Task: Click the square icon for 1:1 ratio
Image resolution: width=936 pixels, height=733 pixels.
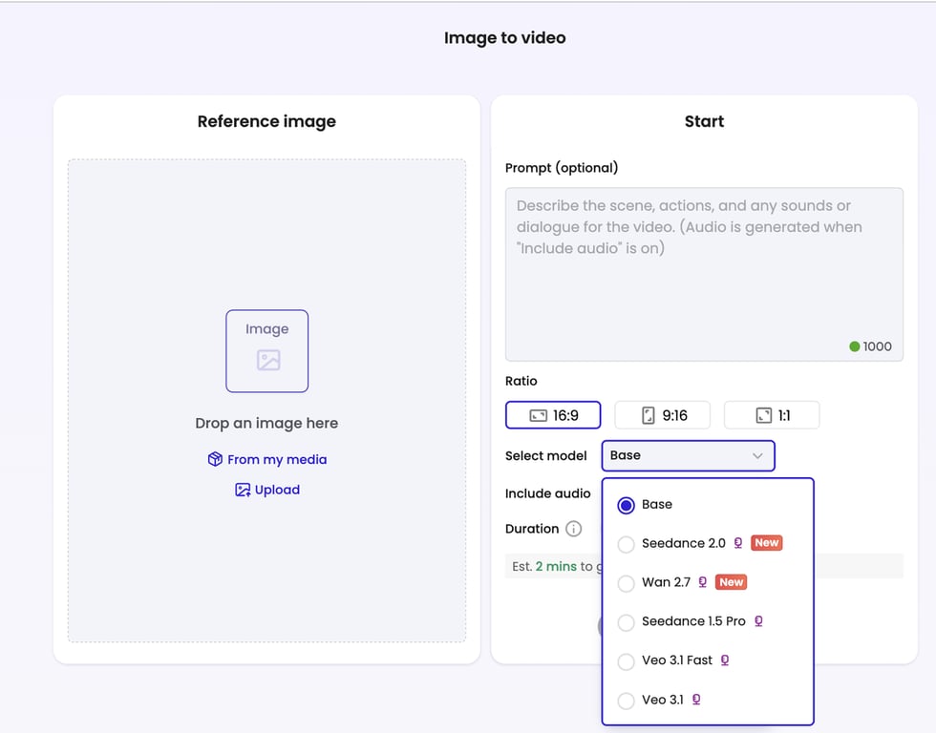Action: coord(763,415)
